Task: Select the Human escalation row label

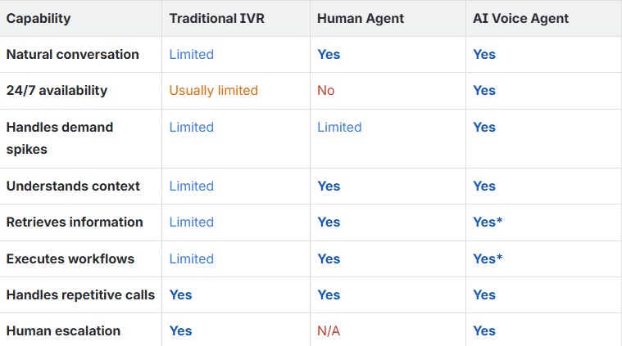Action: (x=63, y=330)
